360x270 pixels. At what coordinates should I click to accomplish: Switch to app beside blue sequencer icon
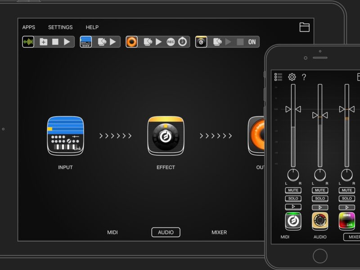pyautogui.click(x=102, y=42)
